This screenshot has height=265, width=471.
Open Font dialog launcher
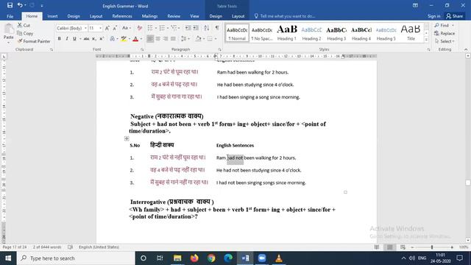pyautogui.click(x=142, y=49)
